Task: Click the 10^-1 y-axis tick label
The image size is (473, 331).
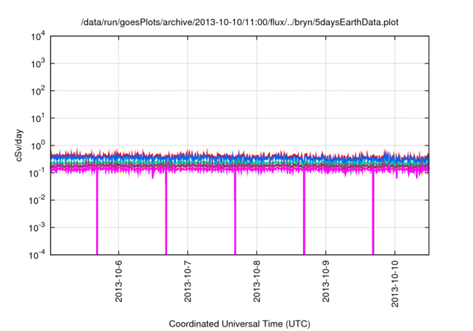Action: click(37, 174)
